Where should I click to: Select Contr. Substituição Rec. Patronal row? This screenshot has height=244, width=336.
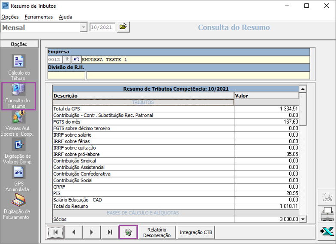176,115
